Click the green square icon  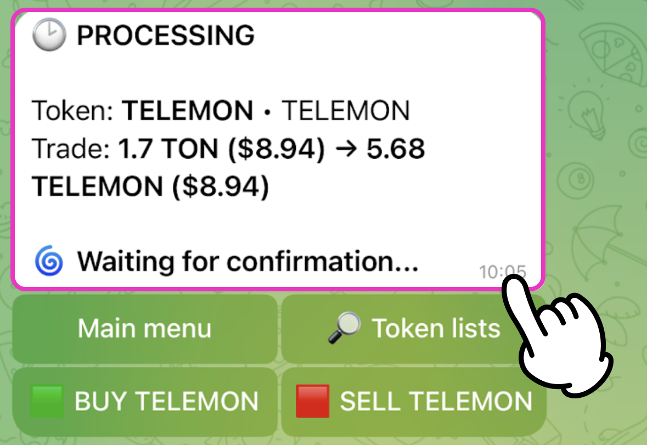[x=47, y=401]
